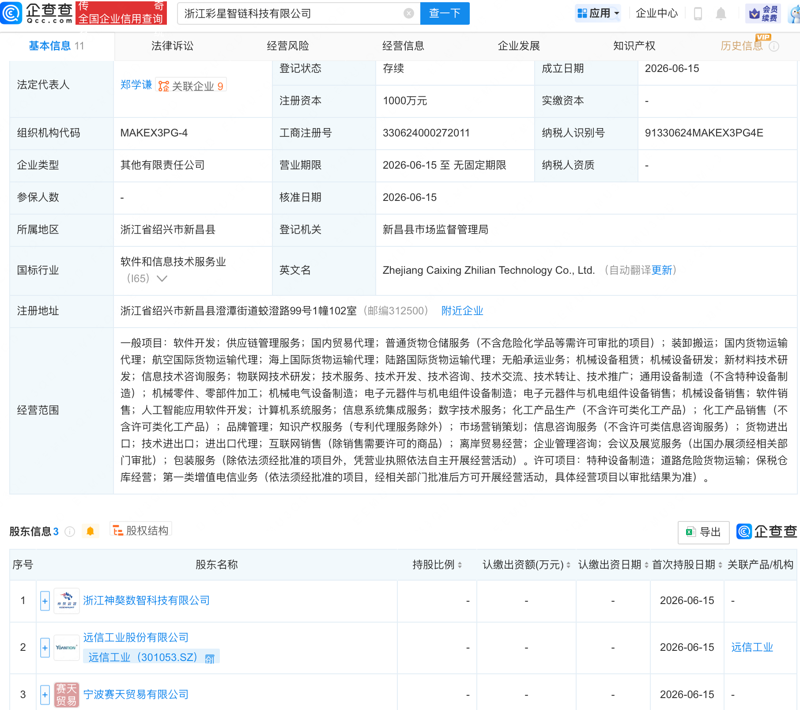Open 附近企业 nearby companies link
This screenshot has height=710, width=800.
pos(462,311)
